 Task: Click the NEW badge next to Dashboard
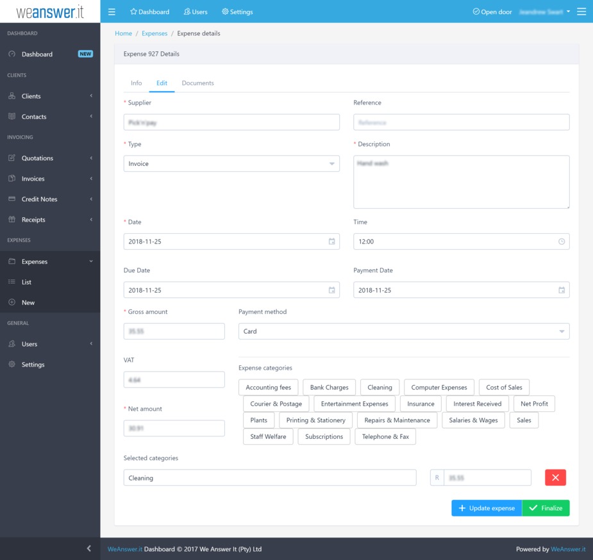pos(85,54)
